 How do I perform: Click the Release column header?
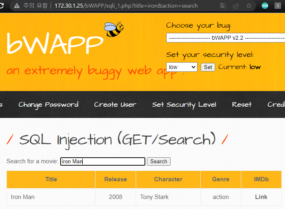(x=116, y=179)
